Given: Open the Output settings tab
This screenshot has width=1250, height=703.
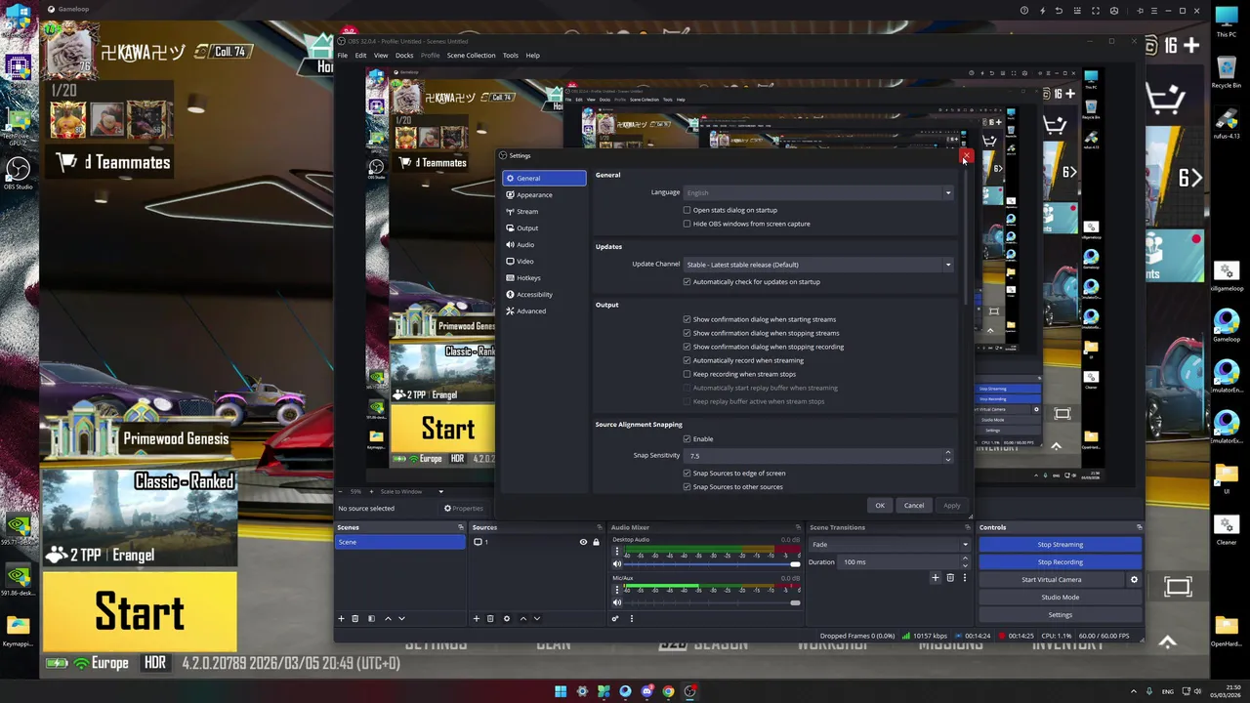Looking at the screenshot, I should [544, 228].
